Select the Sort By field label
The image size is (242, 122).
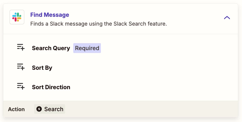[x=42, y=68]
